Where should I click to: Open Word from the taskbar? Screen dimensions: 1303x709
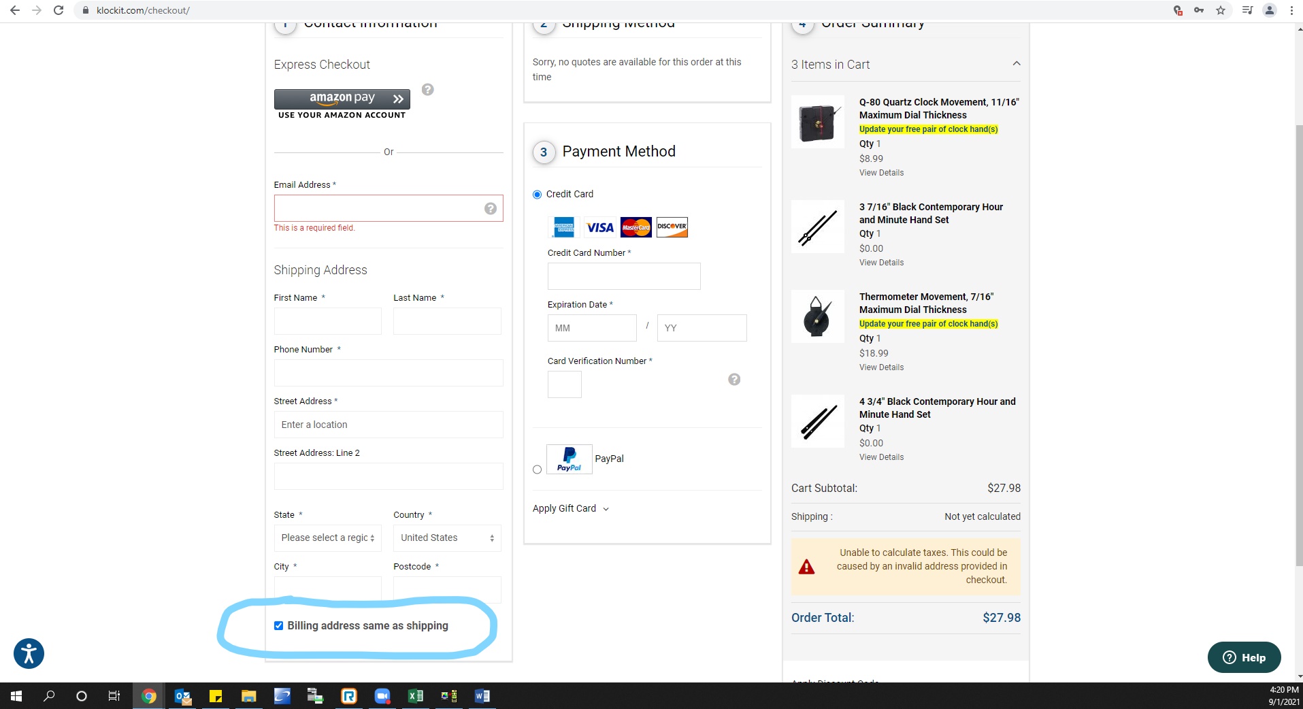pos(482,696)
